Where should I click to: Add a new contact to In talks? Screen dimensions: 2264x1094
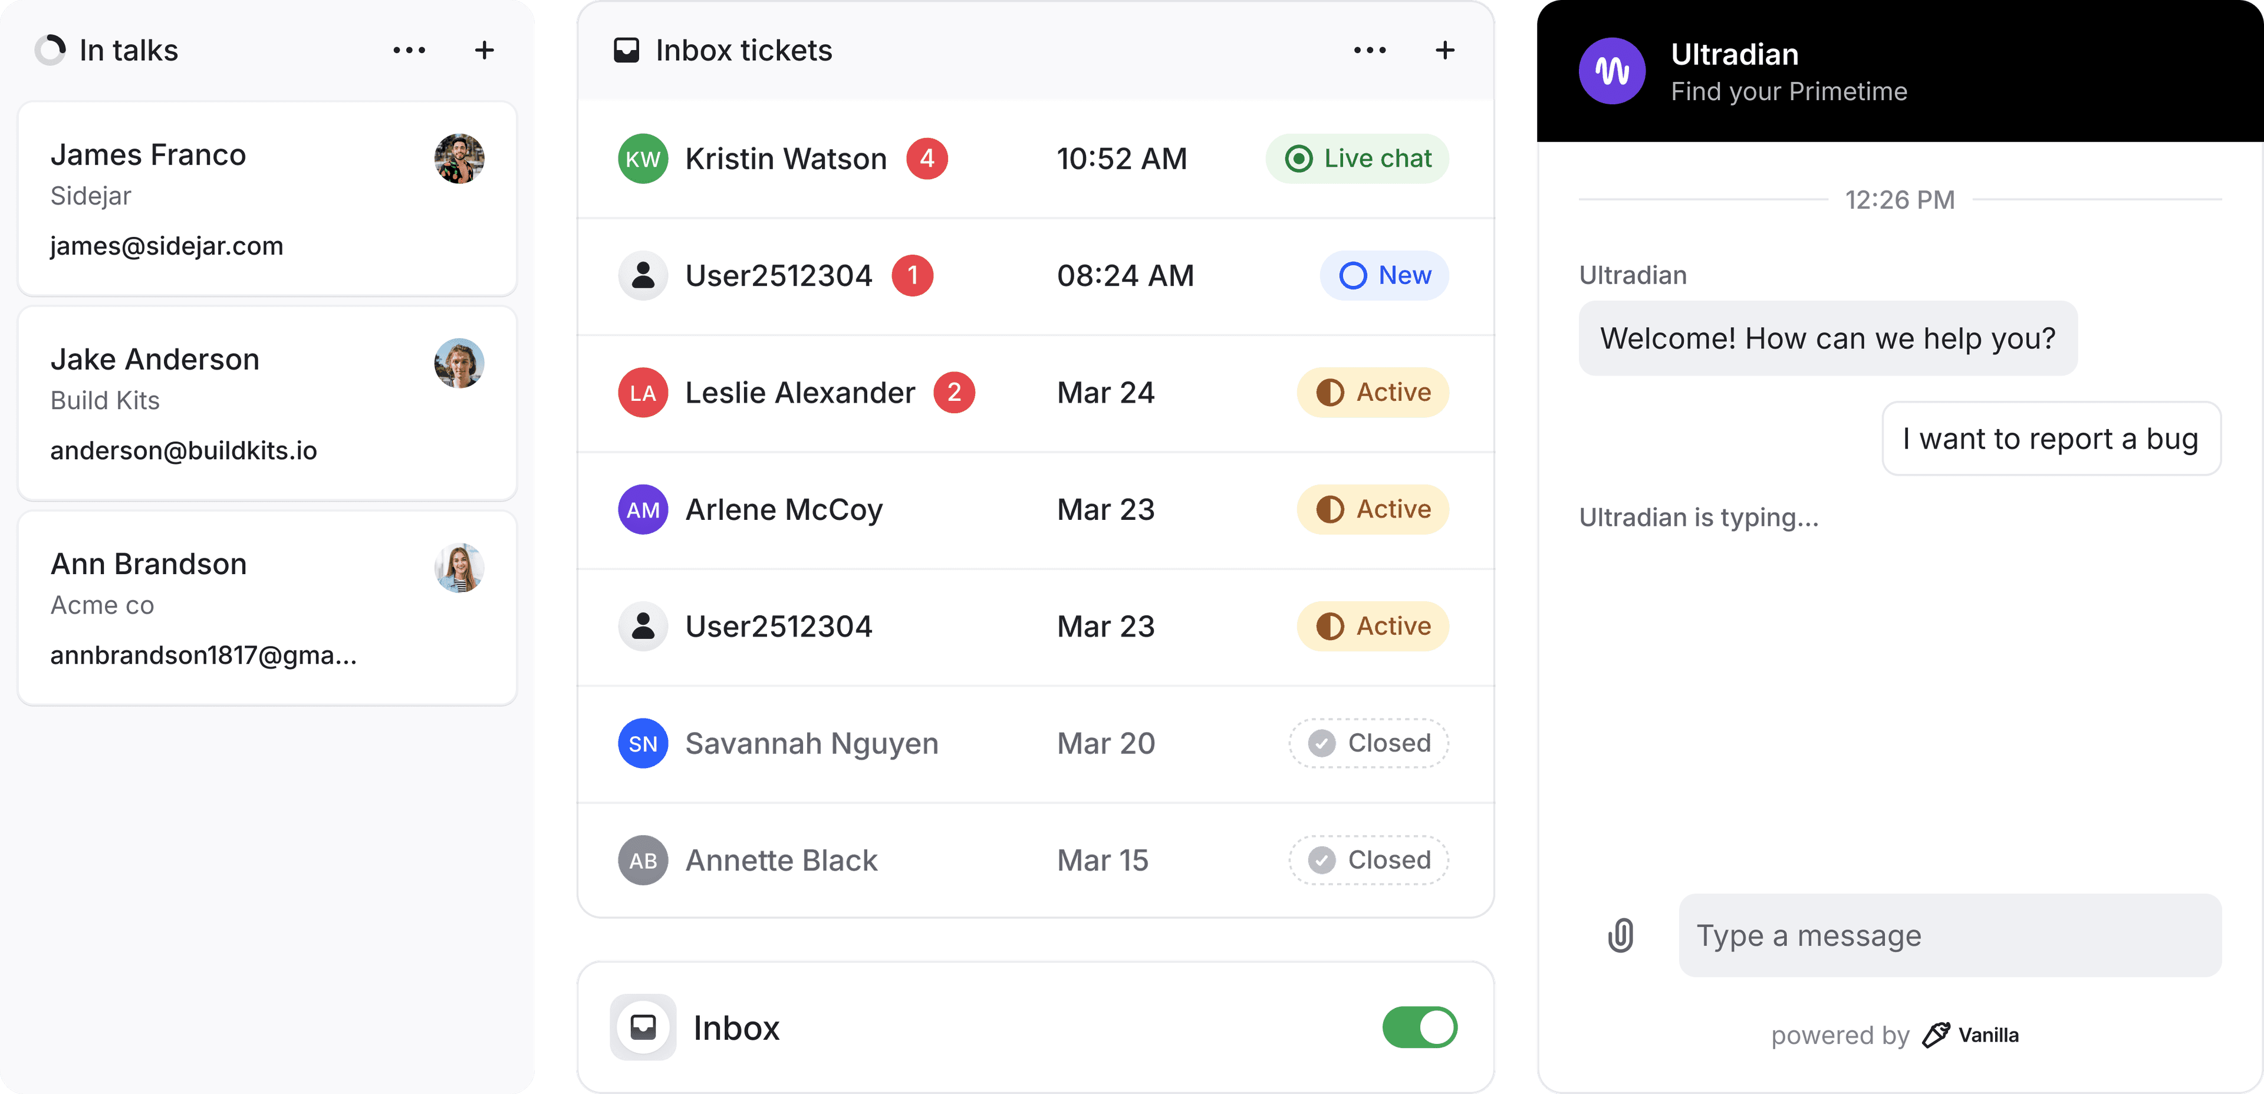(x=484, y=50)
